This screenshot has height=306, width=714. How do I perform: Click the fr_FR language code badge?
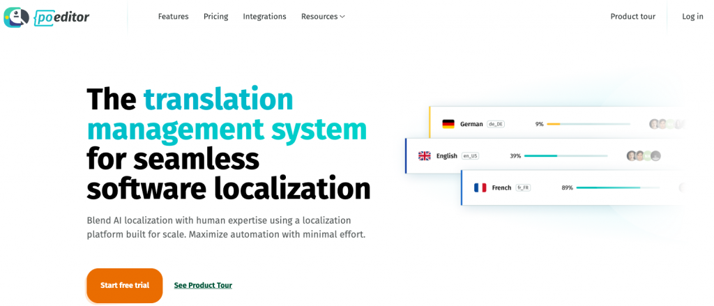pos(523,188)
